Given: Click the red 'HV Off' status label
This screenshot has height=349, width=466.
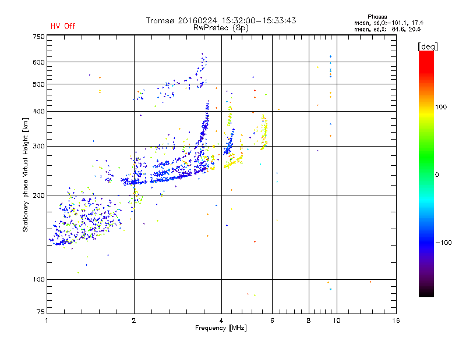Looking at the screenshot, I should (63, 26).
